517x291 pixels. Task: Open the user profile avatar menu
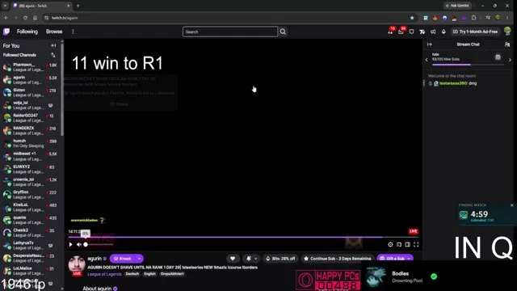(507, 32)
